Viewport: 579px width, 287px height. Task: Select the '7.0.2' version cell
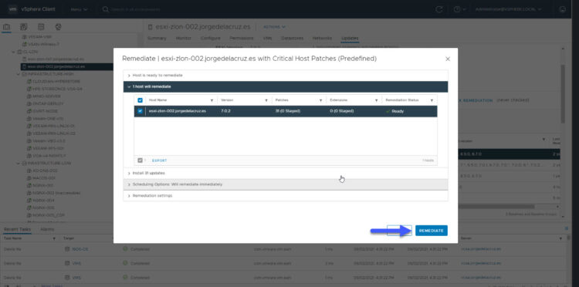click(x=225, y=111)
